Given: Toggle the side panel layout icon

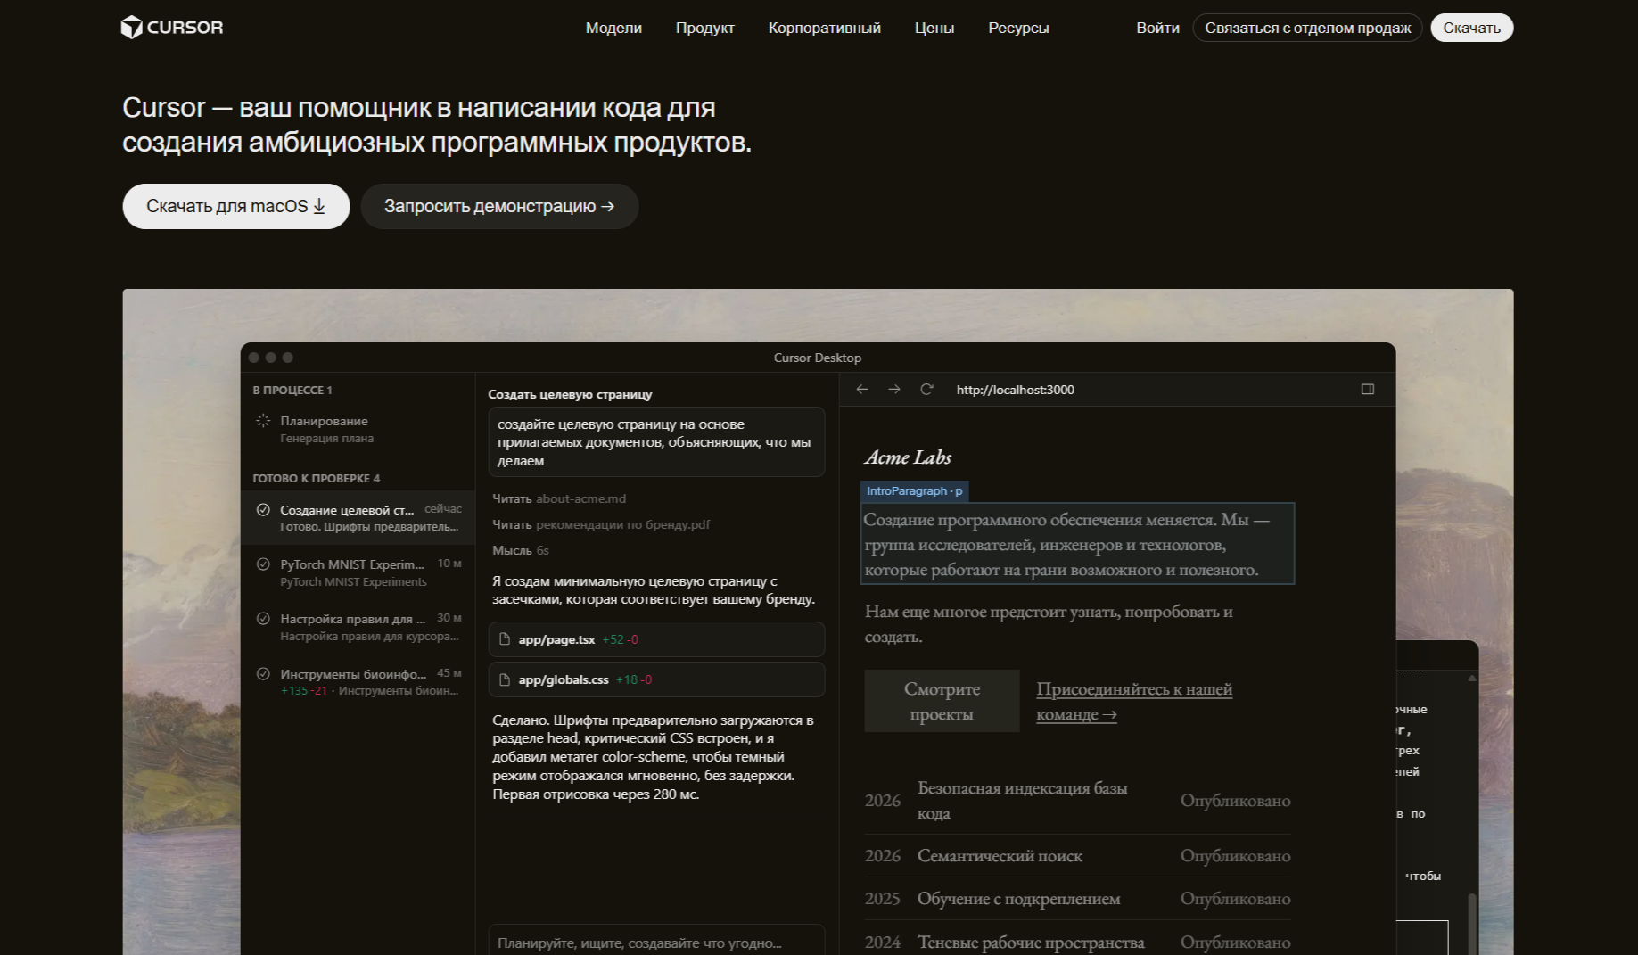Looking at the screenshot, I should click(1368, 389).
